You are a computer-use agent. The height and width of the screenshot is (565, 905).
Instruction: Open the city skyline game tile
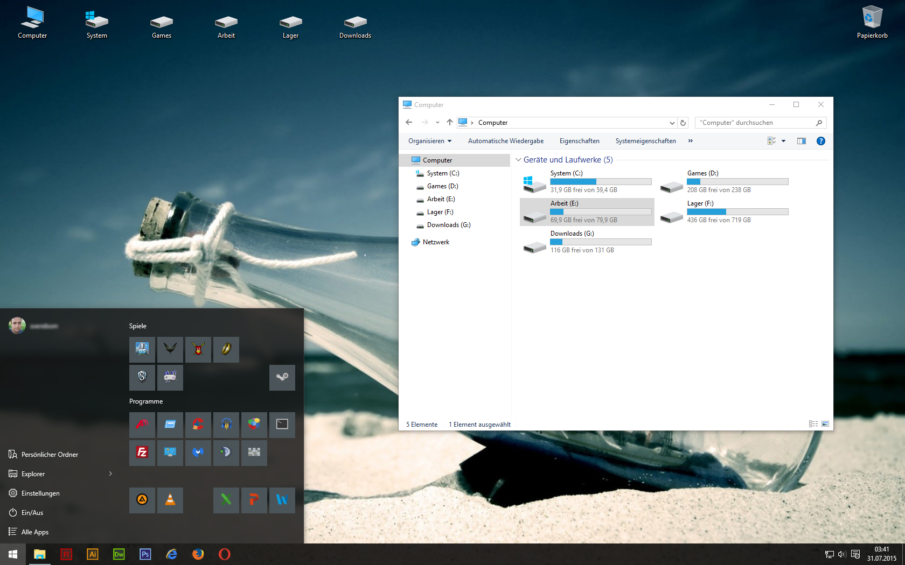142,349
